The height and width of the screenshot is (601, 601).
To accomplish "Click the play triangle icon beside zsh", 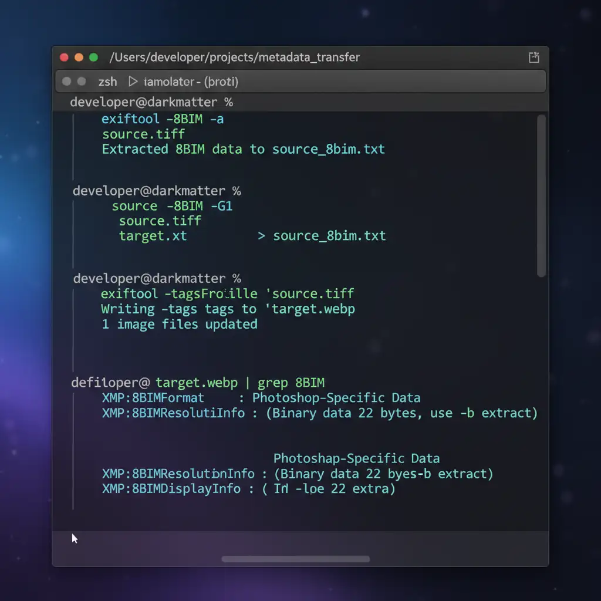I will (x=133, y=82).
